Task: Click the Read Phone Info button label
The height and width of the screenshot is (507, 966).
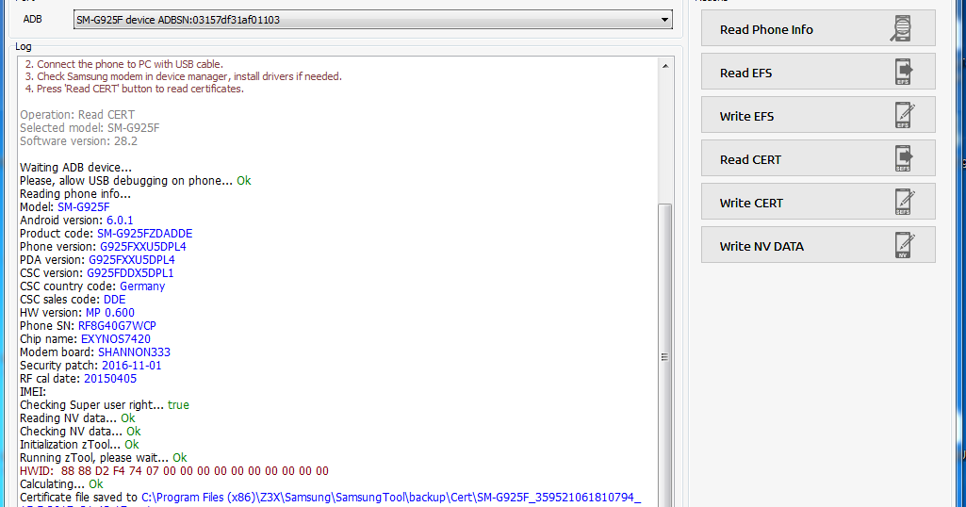Action: [766, 29]
